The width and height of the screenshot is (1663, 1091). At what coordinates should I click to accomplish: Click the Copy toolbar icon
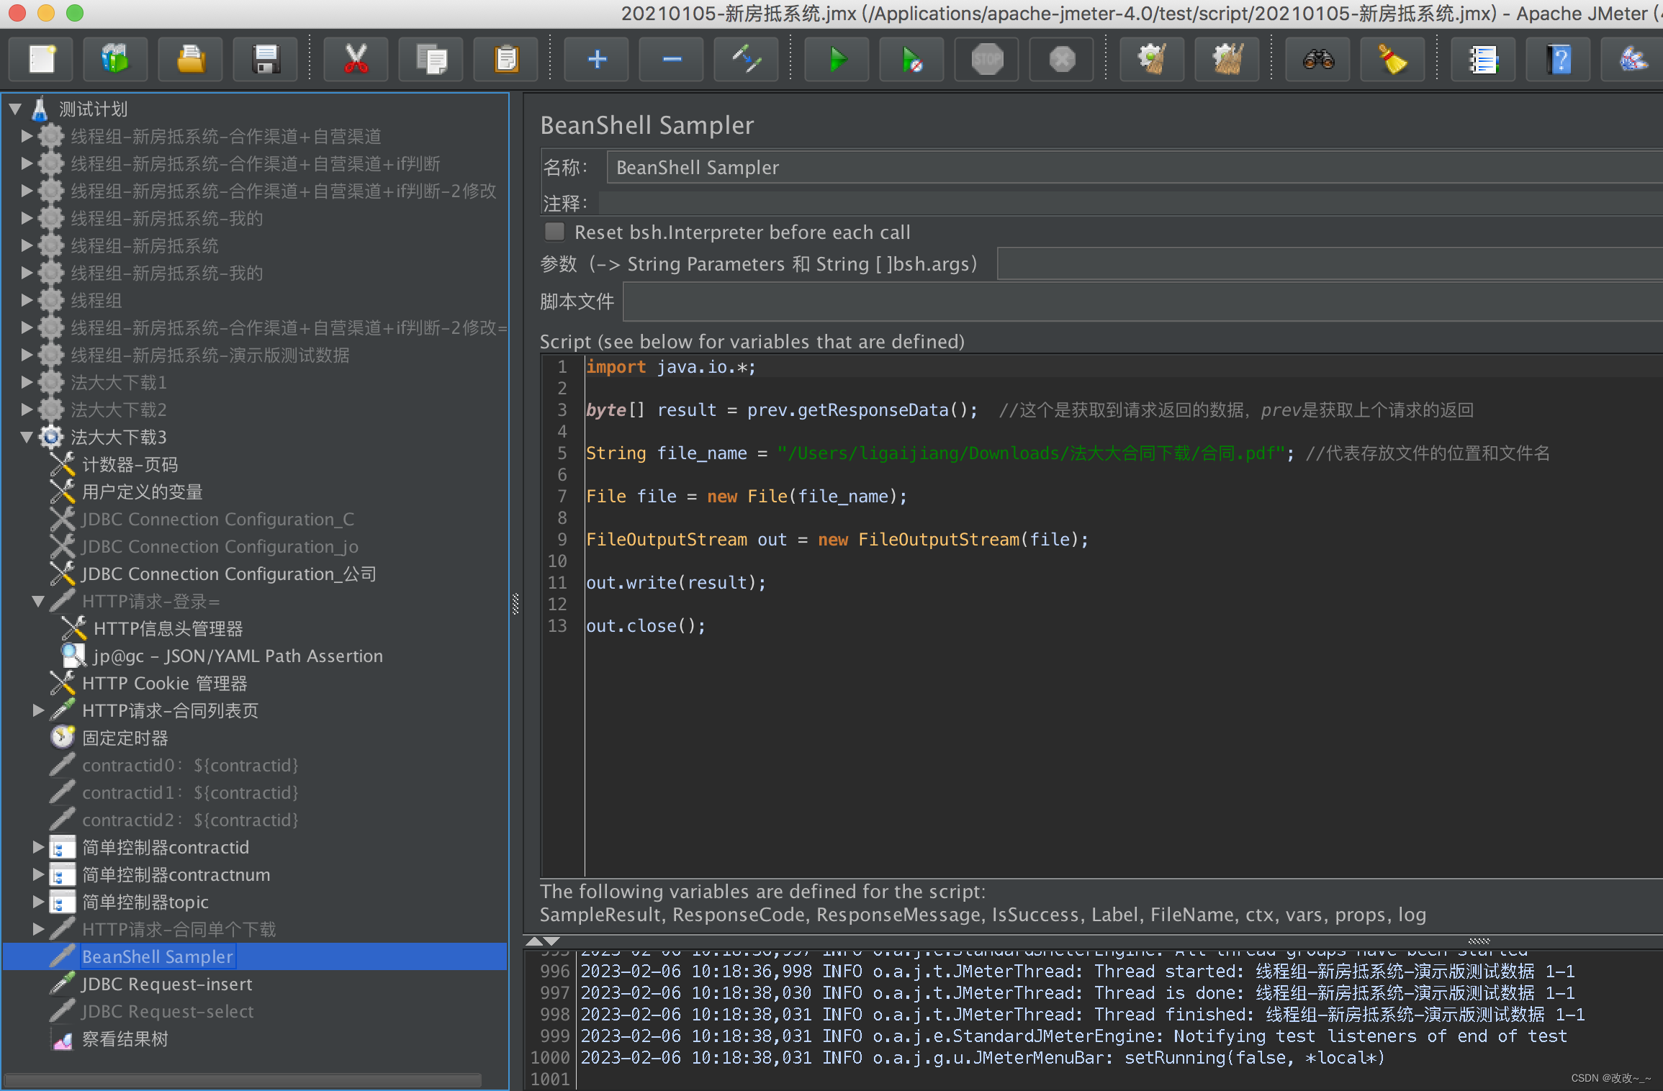pos(431,59)
